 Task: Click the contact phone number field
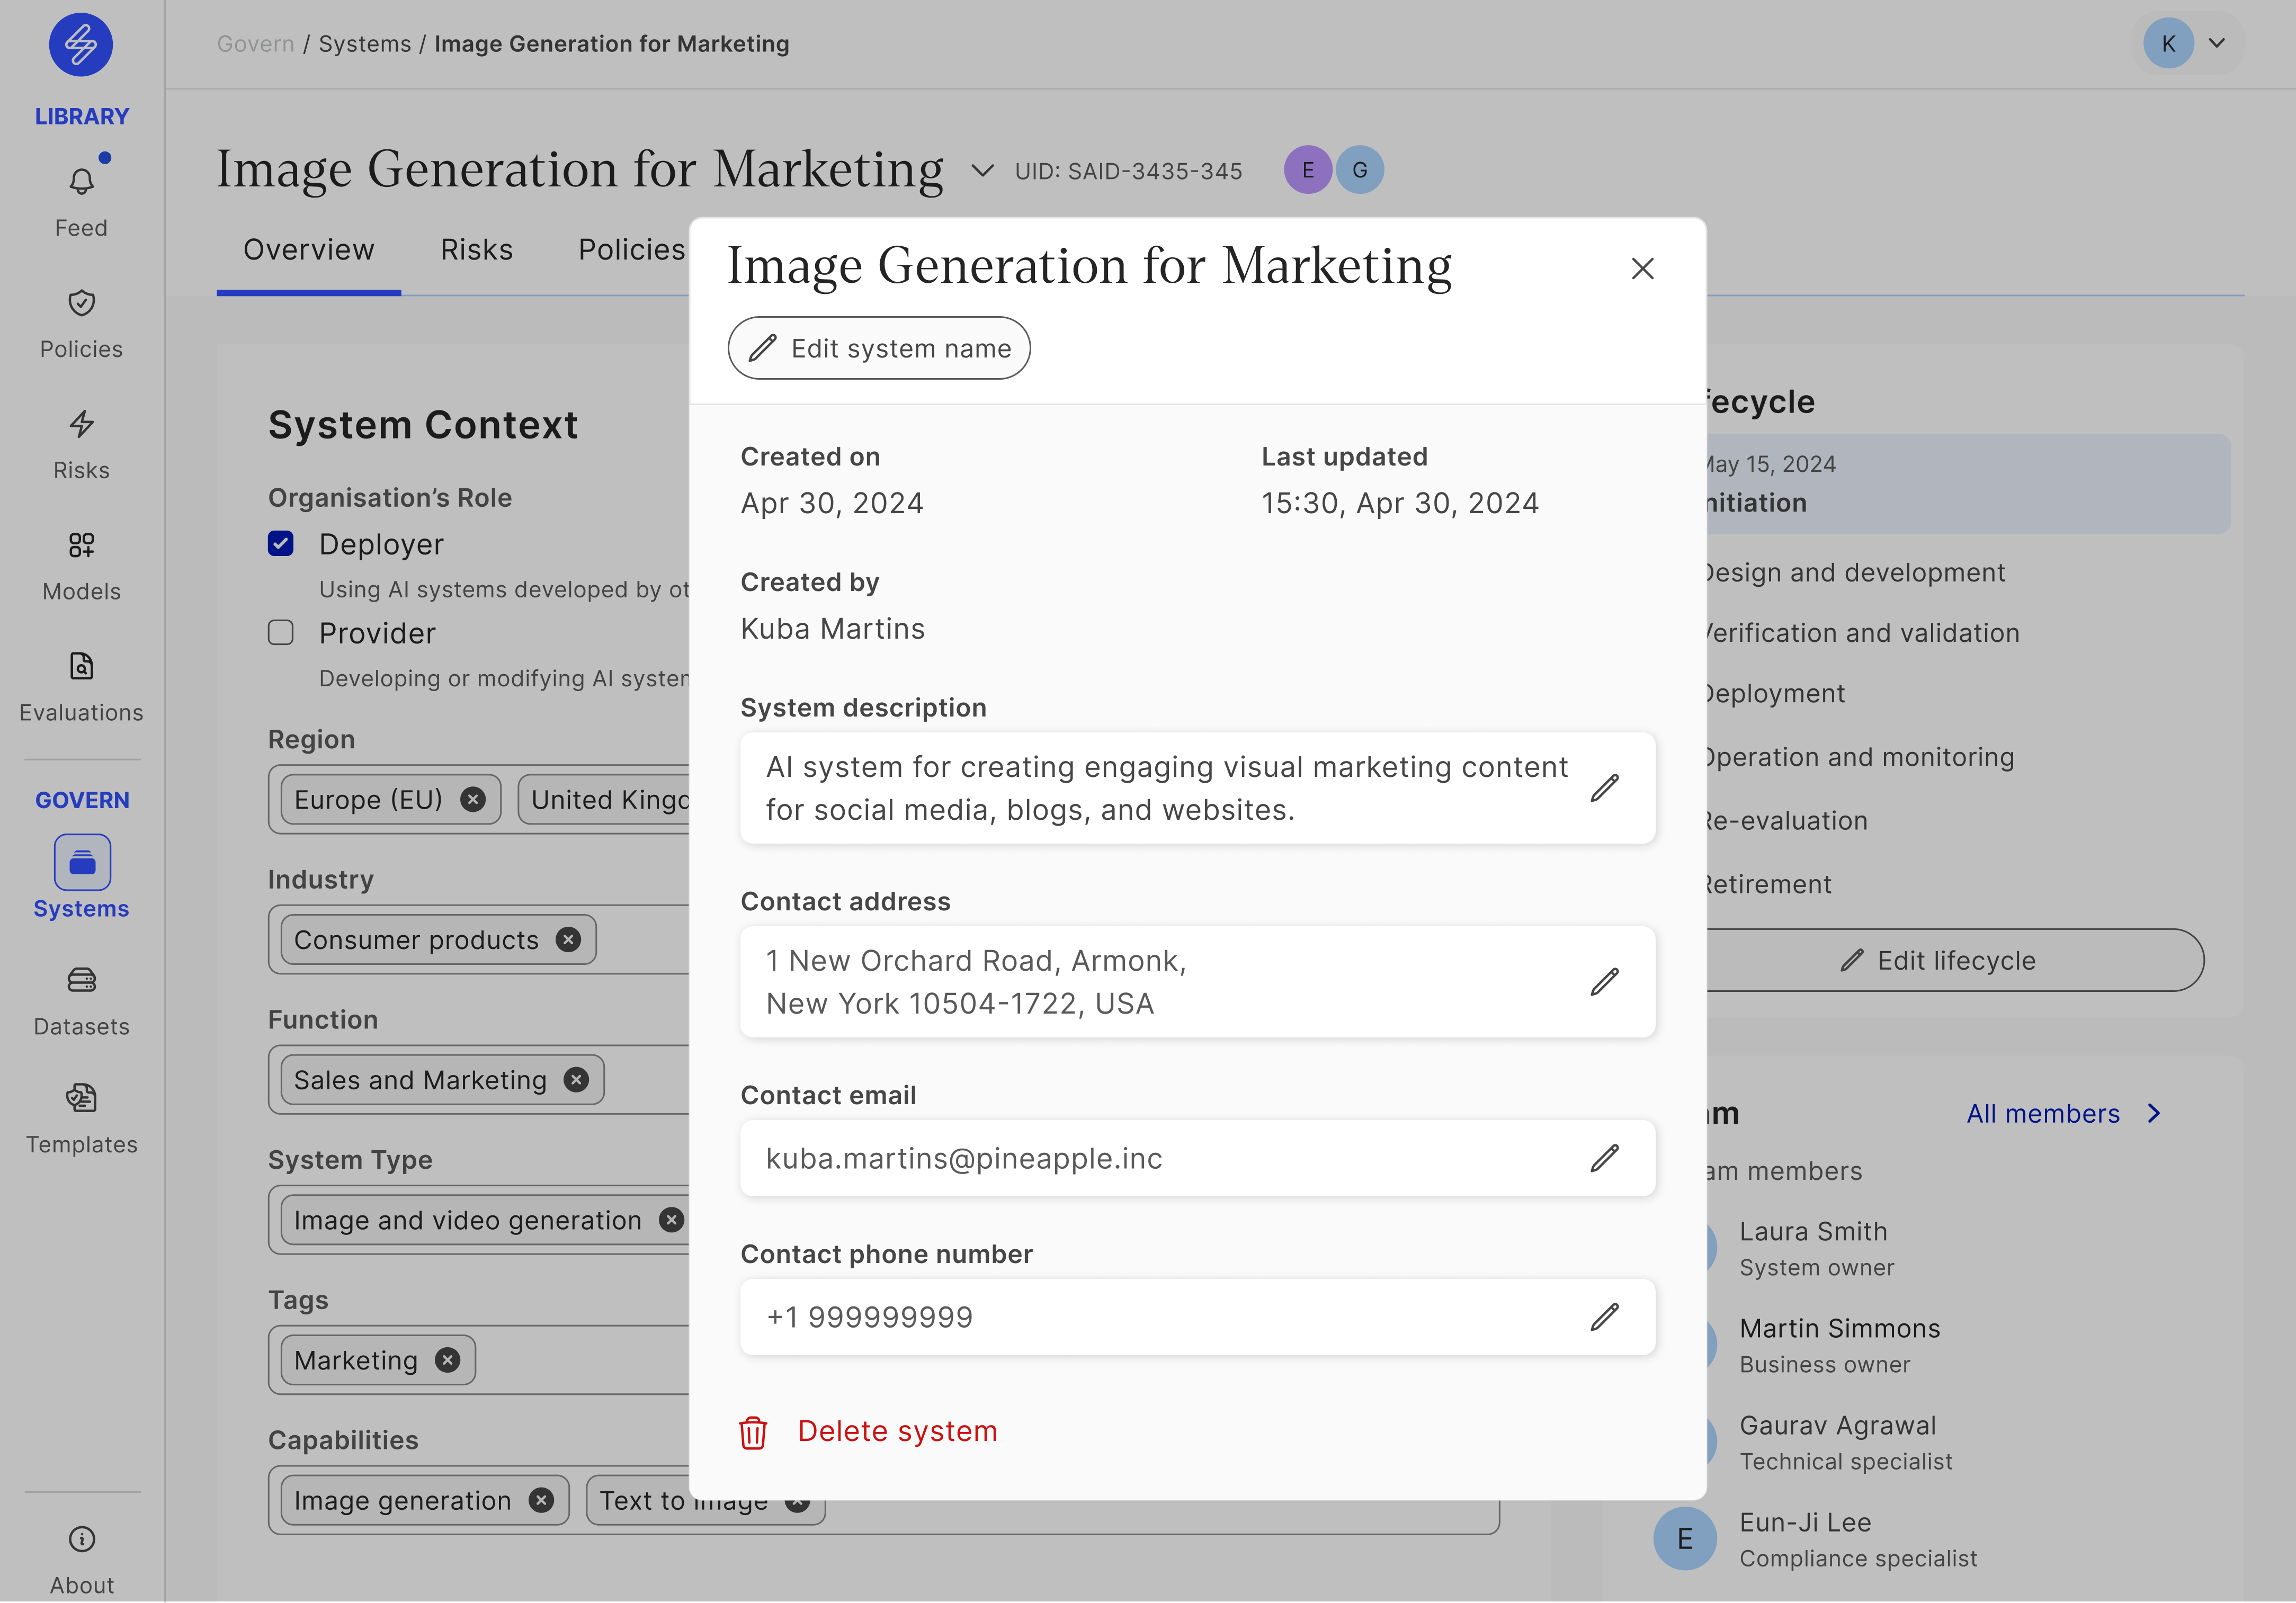coord(1198,1317)
